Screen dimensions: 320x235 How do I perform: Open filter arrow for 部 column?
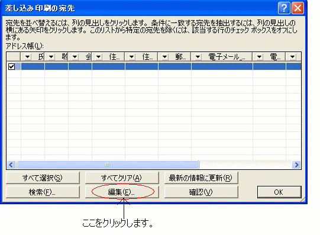pyautogui.click(x=51, y=57)
